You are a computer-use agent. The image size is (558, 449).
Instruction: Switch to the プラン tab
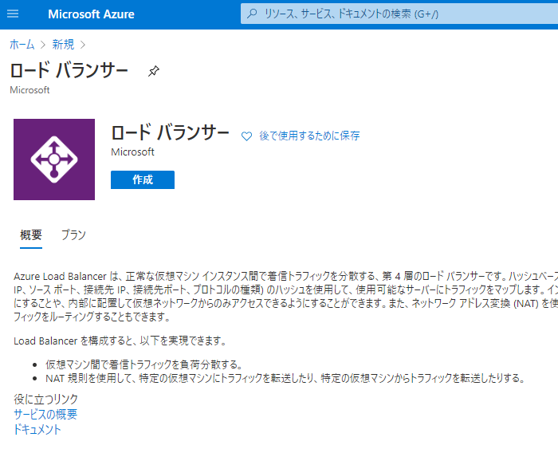(73, 235)
